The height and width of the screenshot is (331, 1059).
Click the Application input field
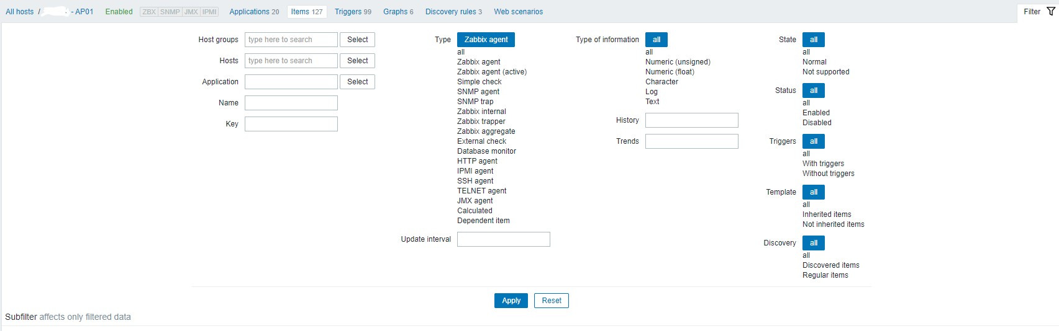pos(291,82)
